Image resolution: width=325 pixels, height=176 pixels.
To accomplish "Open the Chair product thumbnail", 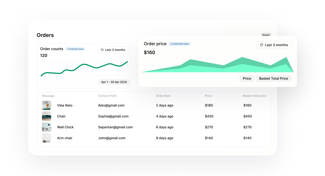I will (47, 116).
